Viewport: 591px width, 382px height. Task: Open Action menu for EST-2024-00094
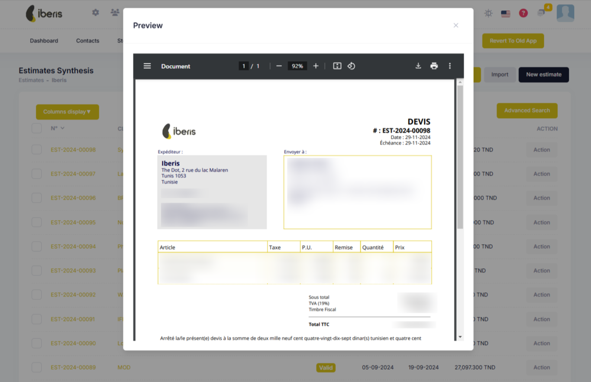542,246
